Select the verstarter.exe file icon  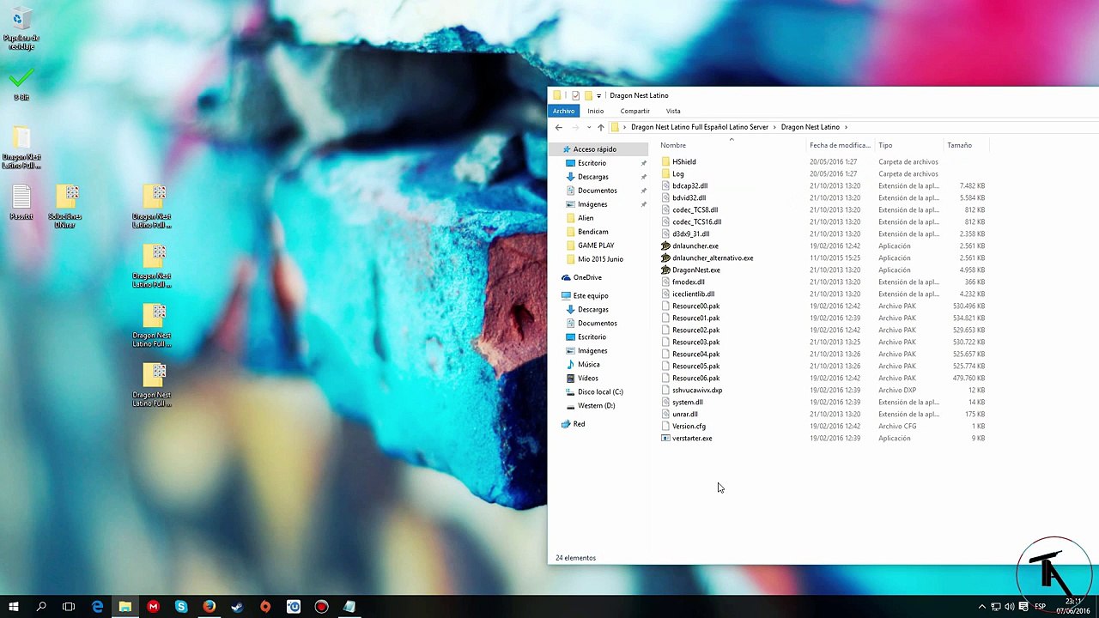(x=665, y=438)
